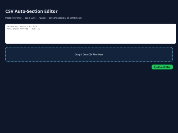Screen dimensions: 178x133
Task: Click the Drag & Drop CSV Files zone
Action: point(89,55)
